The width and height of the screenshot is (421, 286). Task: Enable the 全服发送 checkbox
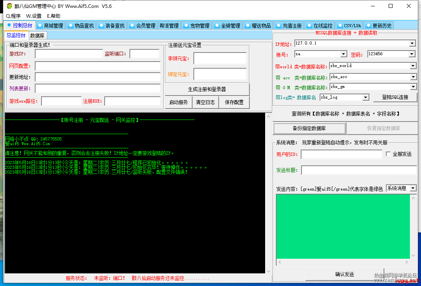click(x=388, y=154)
